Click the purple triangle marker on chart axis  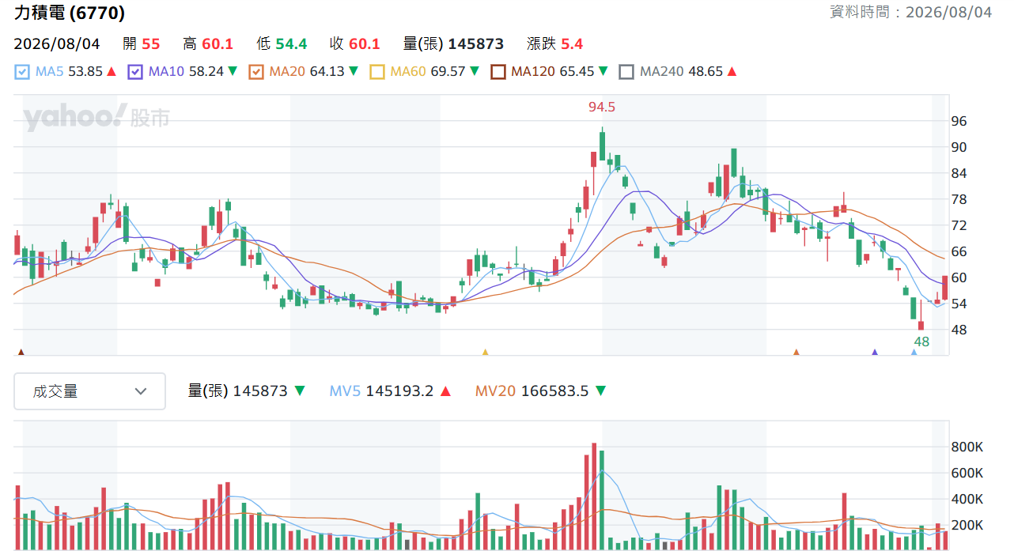[x=875, y=352]
